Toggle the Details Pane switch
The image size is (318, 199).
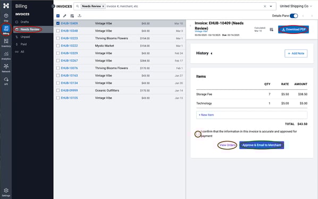pos(294,16)
